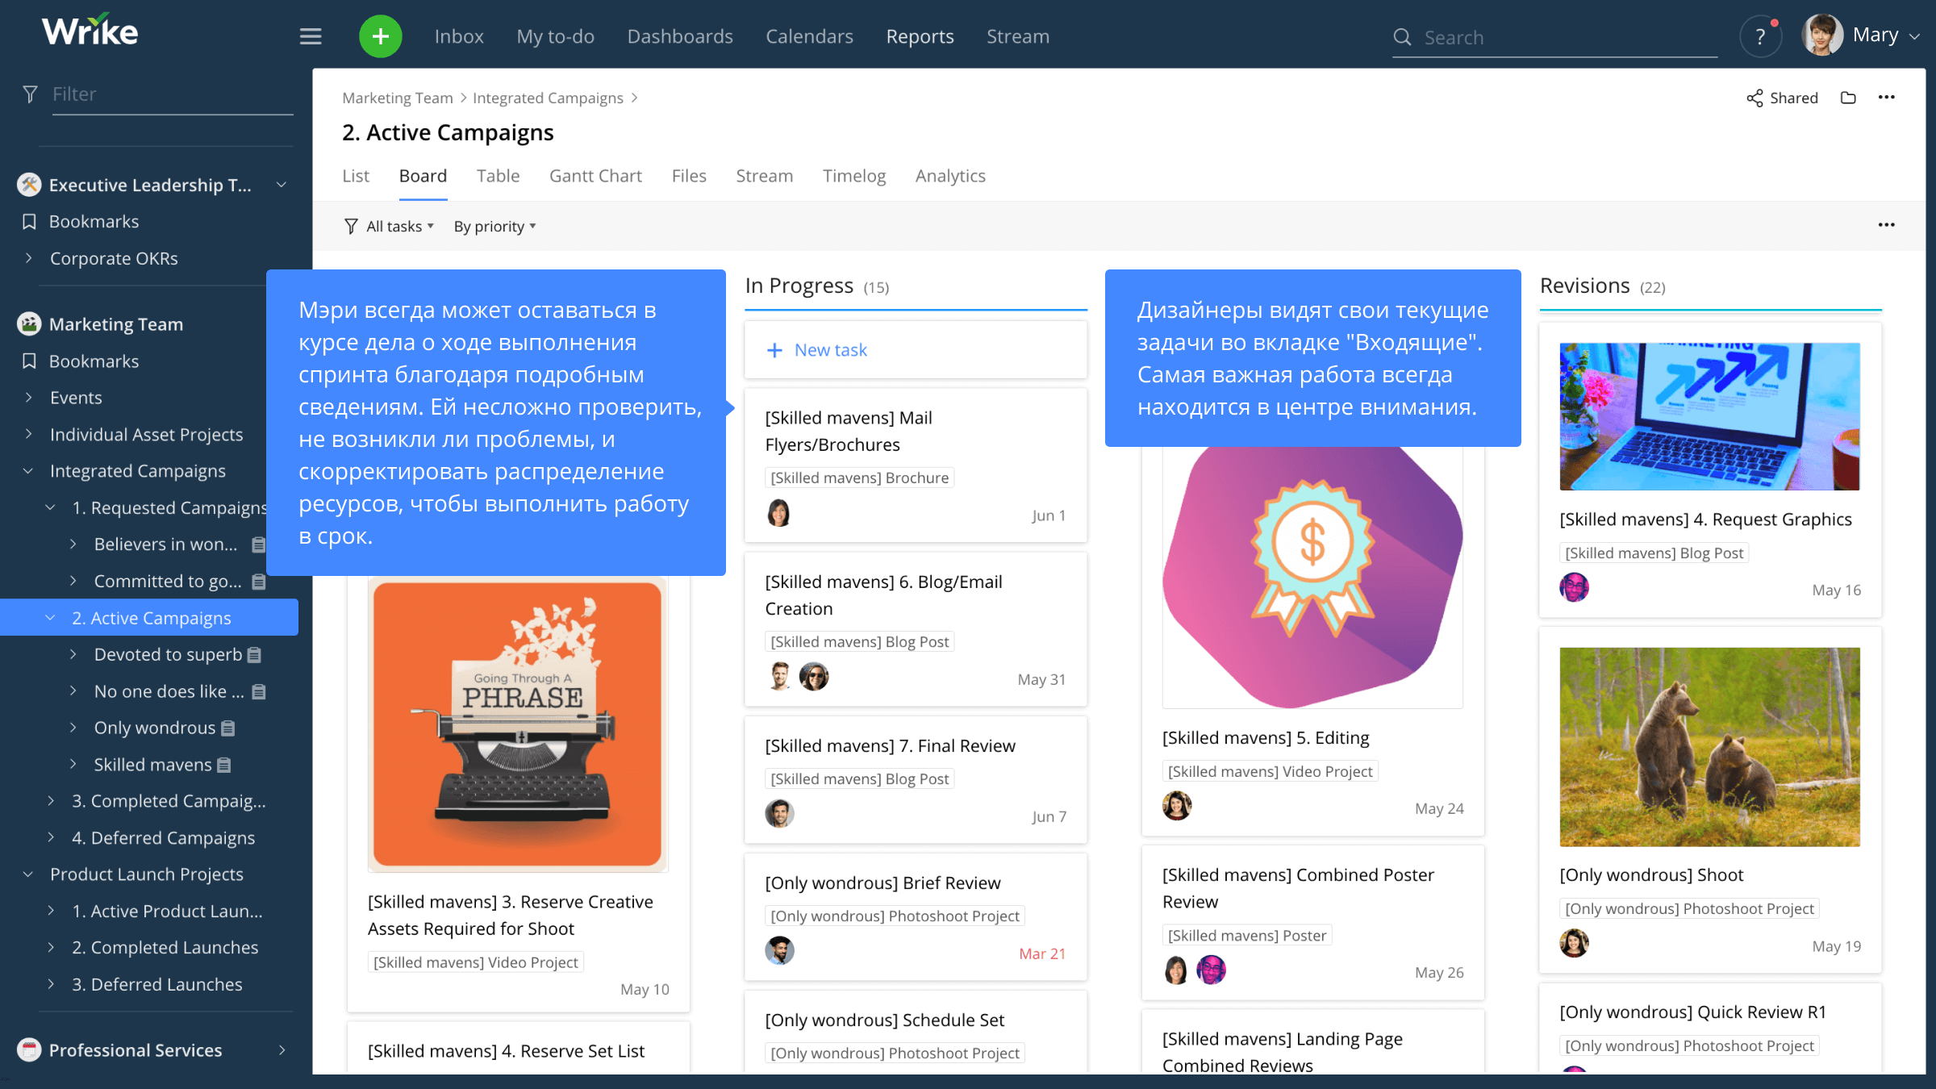Open Mary's account dropdown arrow
Screen dimensions: 1936x1089
[1913, 36]
